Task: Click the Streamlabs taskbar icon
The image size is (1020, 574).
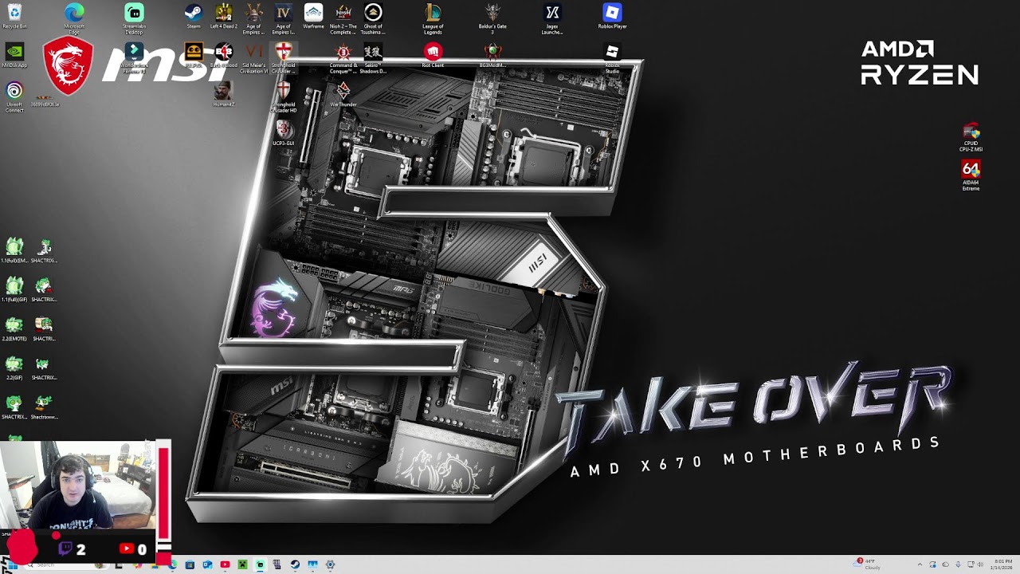Action: coord(260,564)
